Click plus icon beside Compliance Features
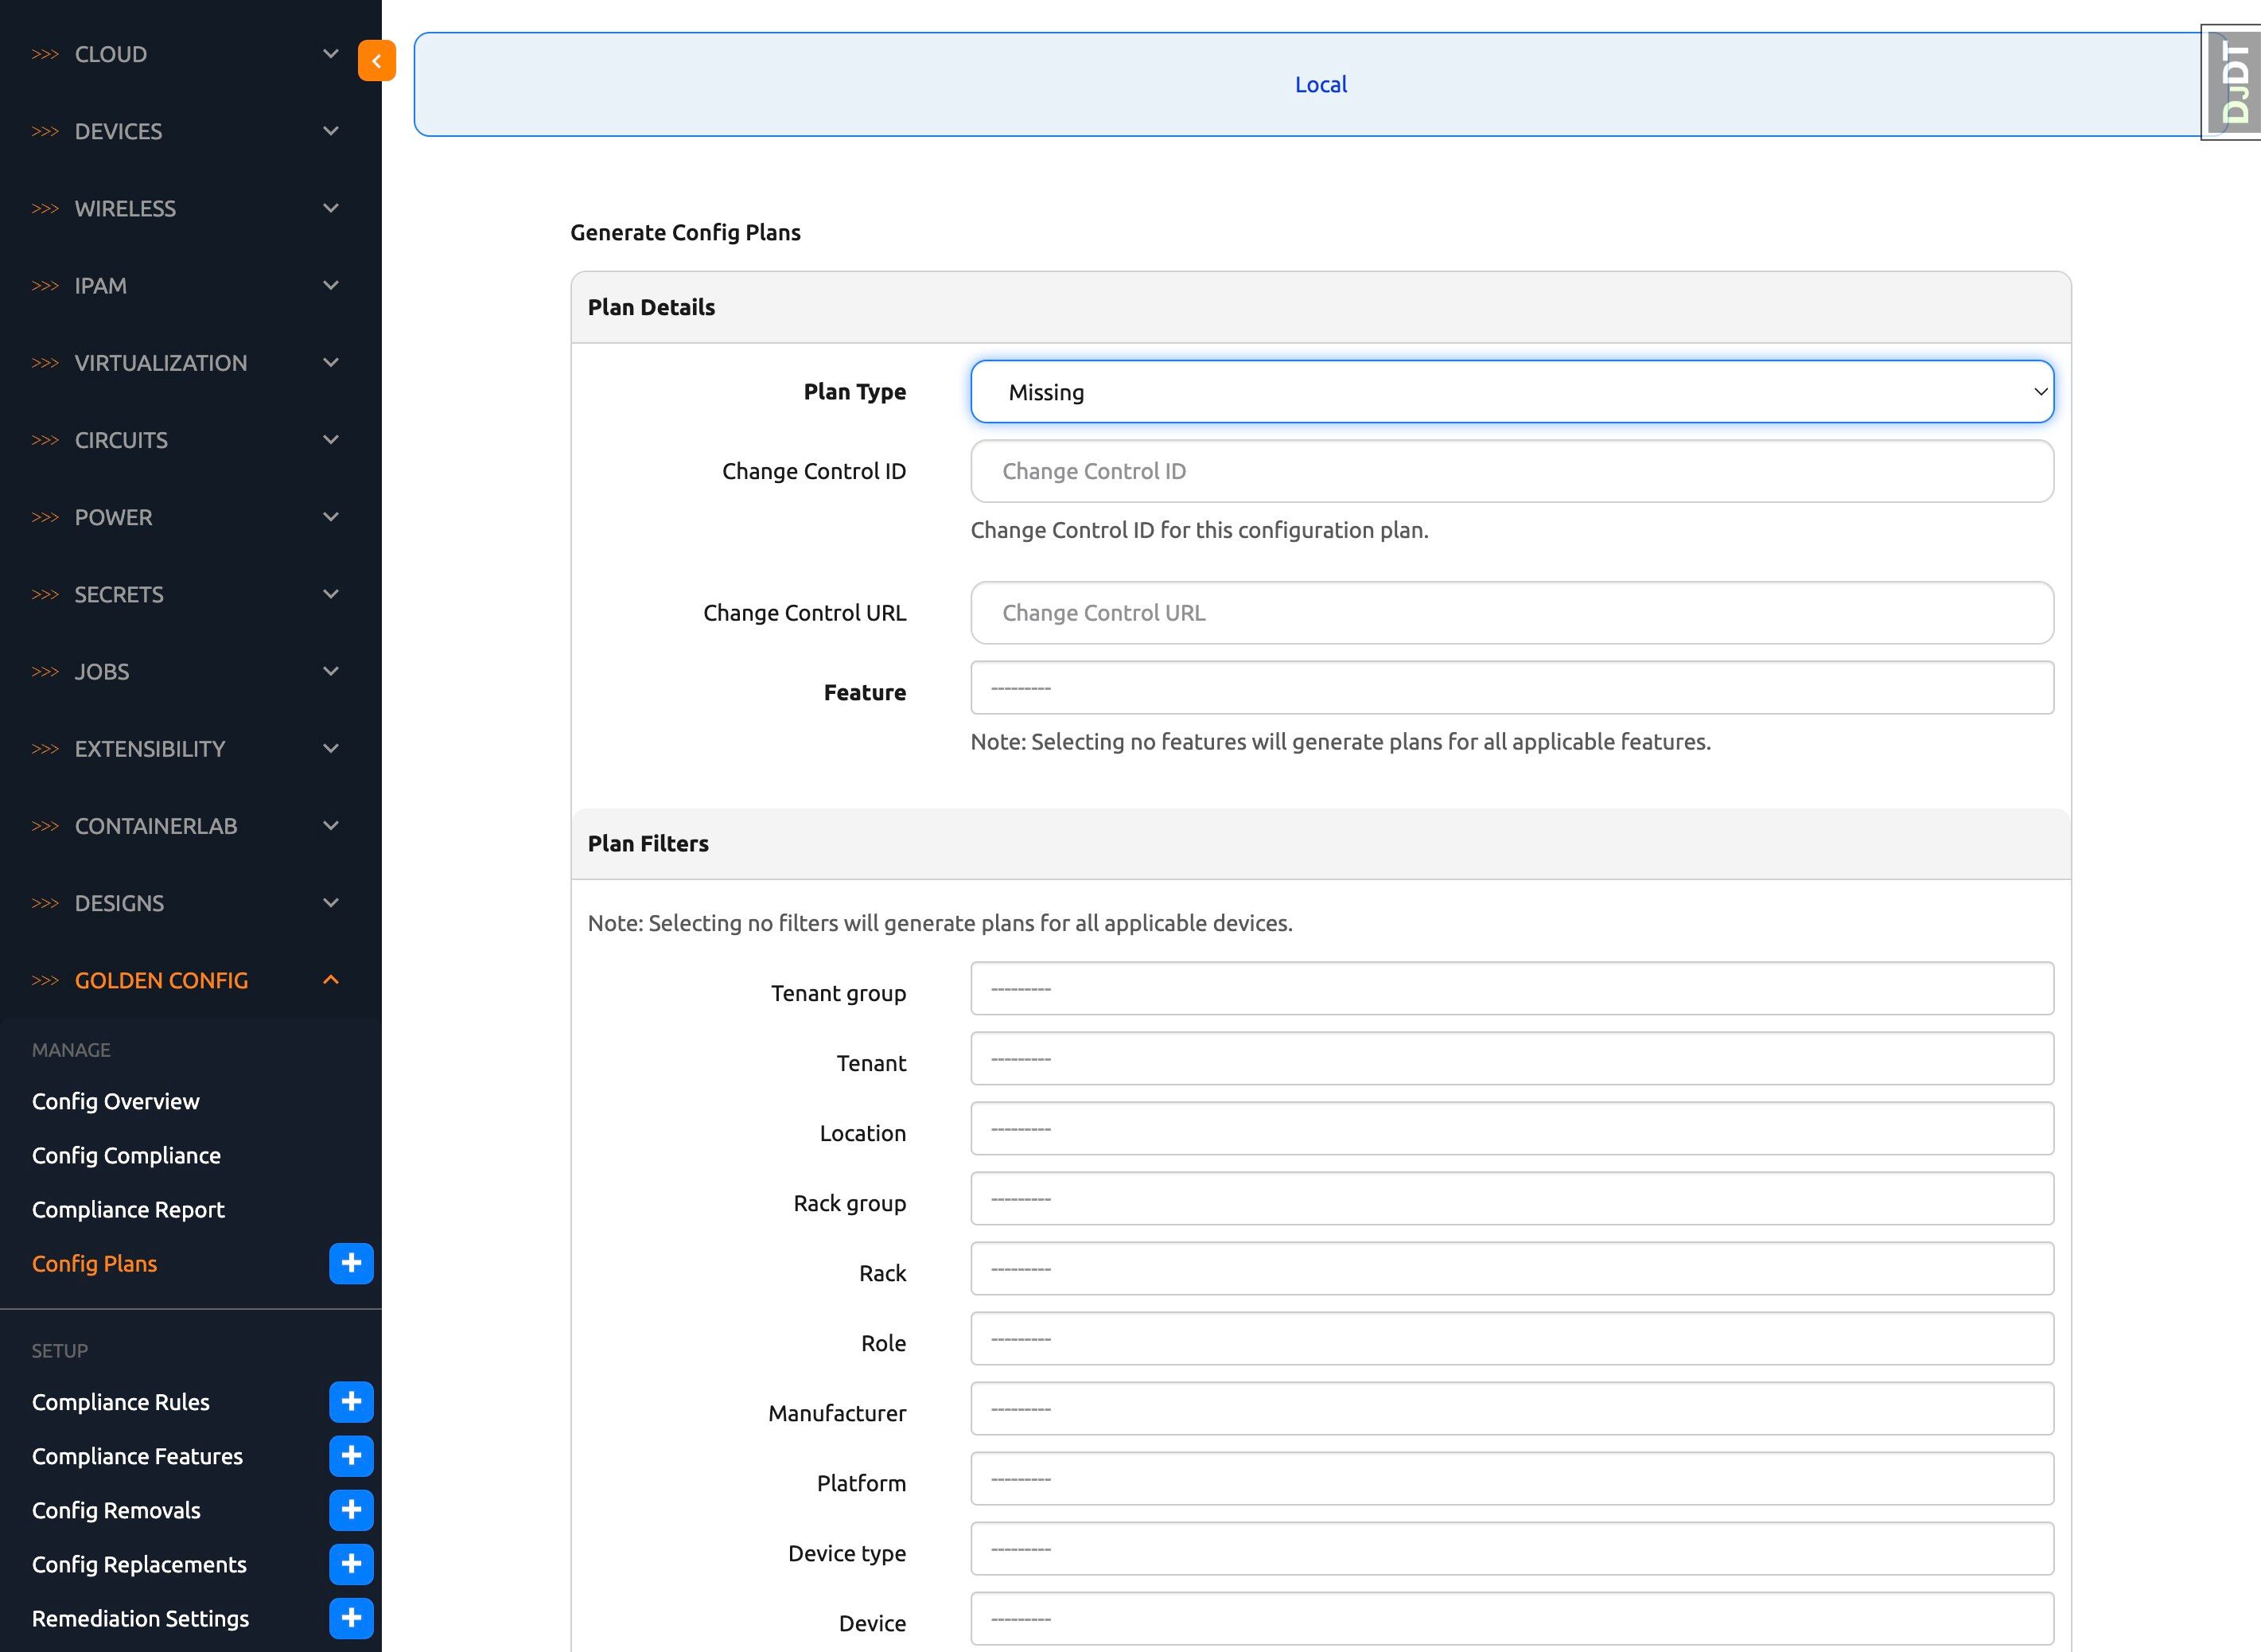 click(351, 1455)
